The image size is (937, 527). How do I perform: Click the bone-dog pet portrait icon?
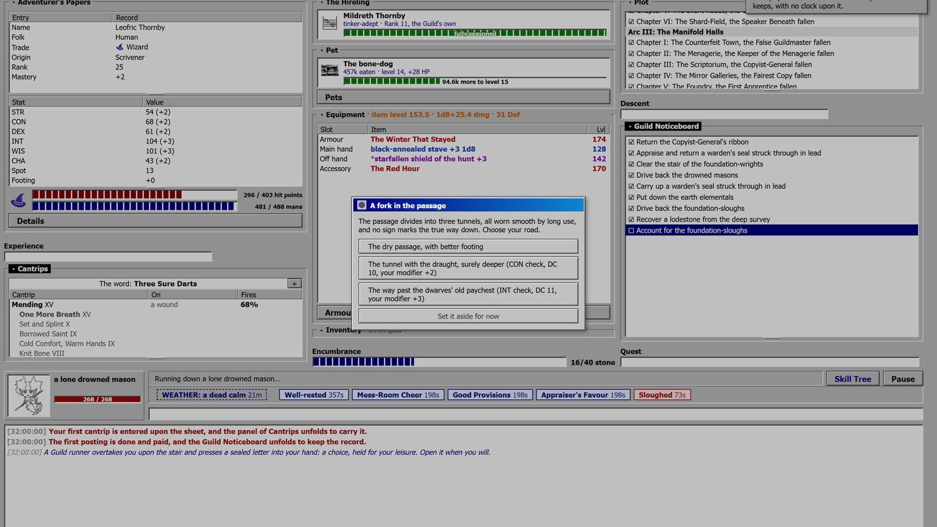330,71
